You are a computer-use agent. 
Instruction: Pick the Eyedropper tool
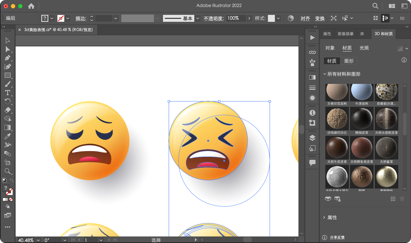(7, 136)
